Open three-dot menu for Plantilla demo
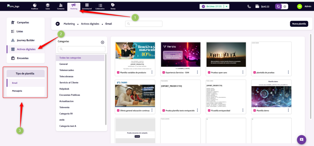Image resolution: width=314 pixels, height=146 pixels. tap(288, 110)
